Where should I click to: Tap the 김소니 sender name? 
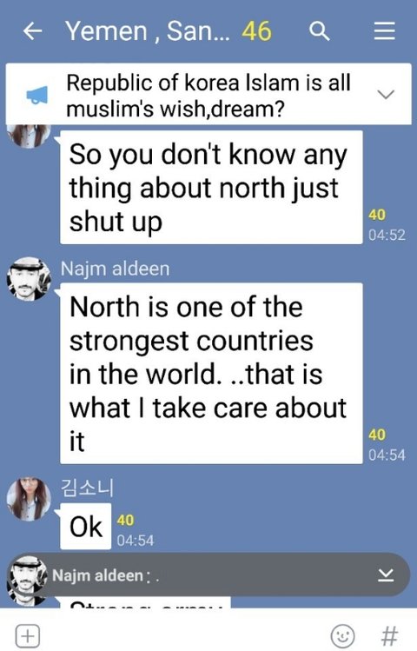point(87,488)
